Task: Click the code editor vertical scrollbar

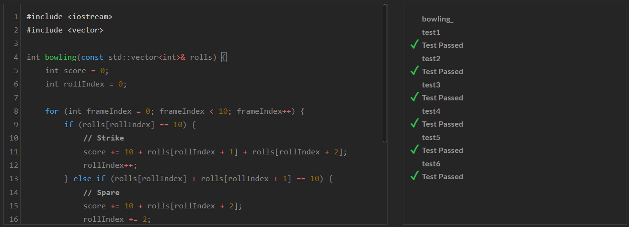Action: pos(385,73)
